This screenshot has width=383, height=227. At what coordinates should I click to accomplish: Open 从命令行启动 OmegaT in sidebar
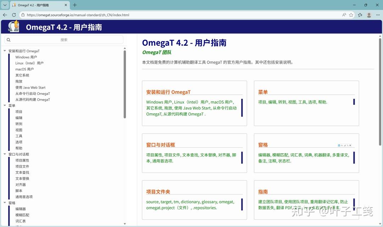[x=33, y=93]
